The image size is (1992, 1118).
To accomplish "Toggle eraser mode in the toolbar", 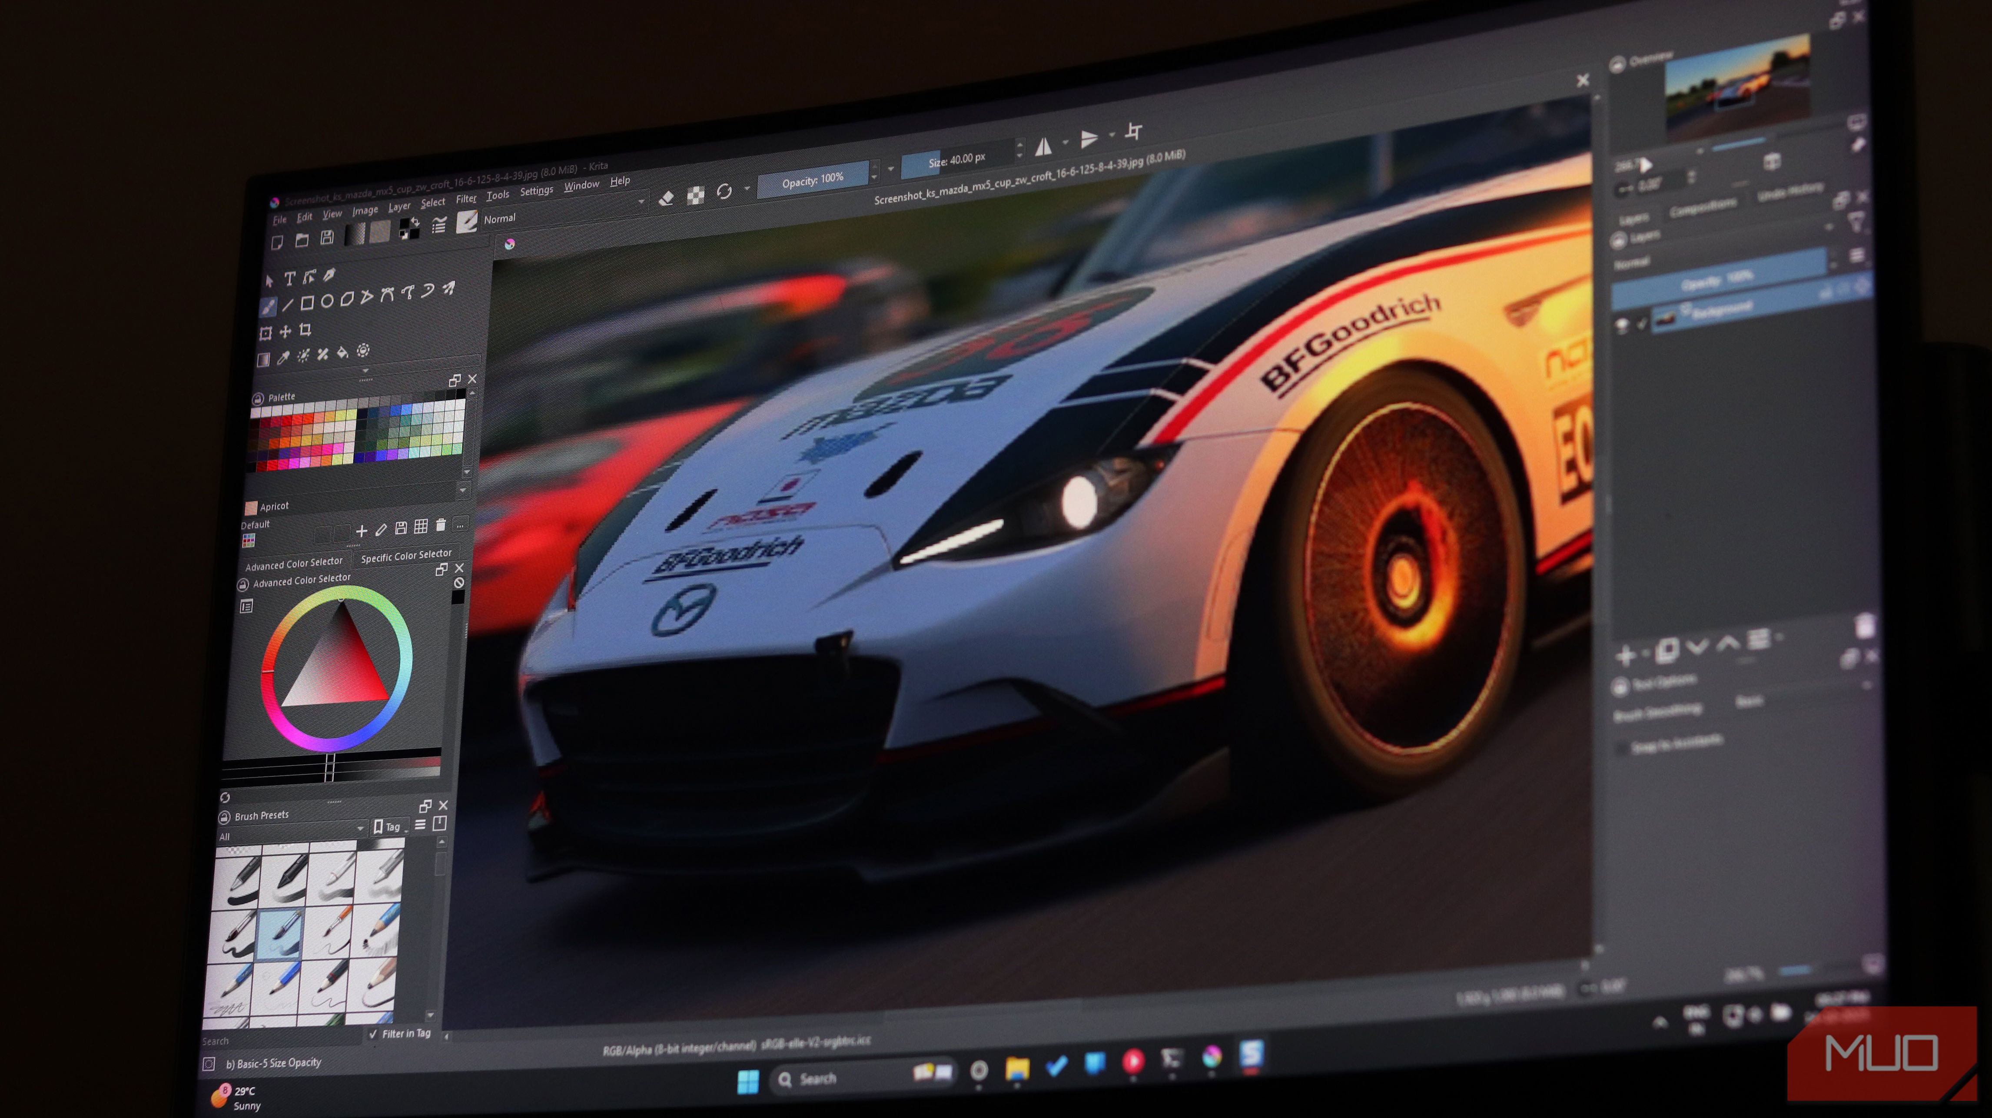I will click(667, 197).
